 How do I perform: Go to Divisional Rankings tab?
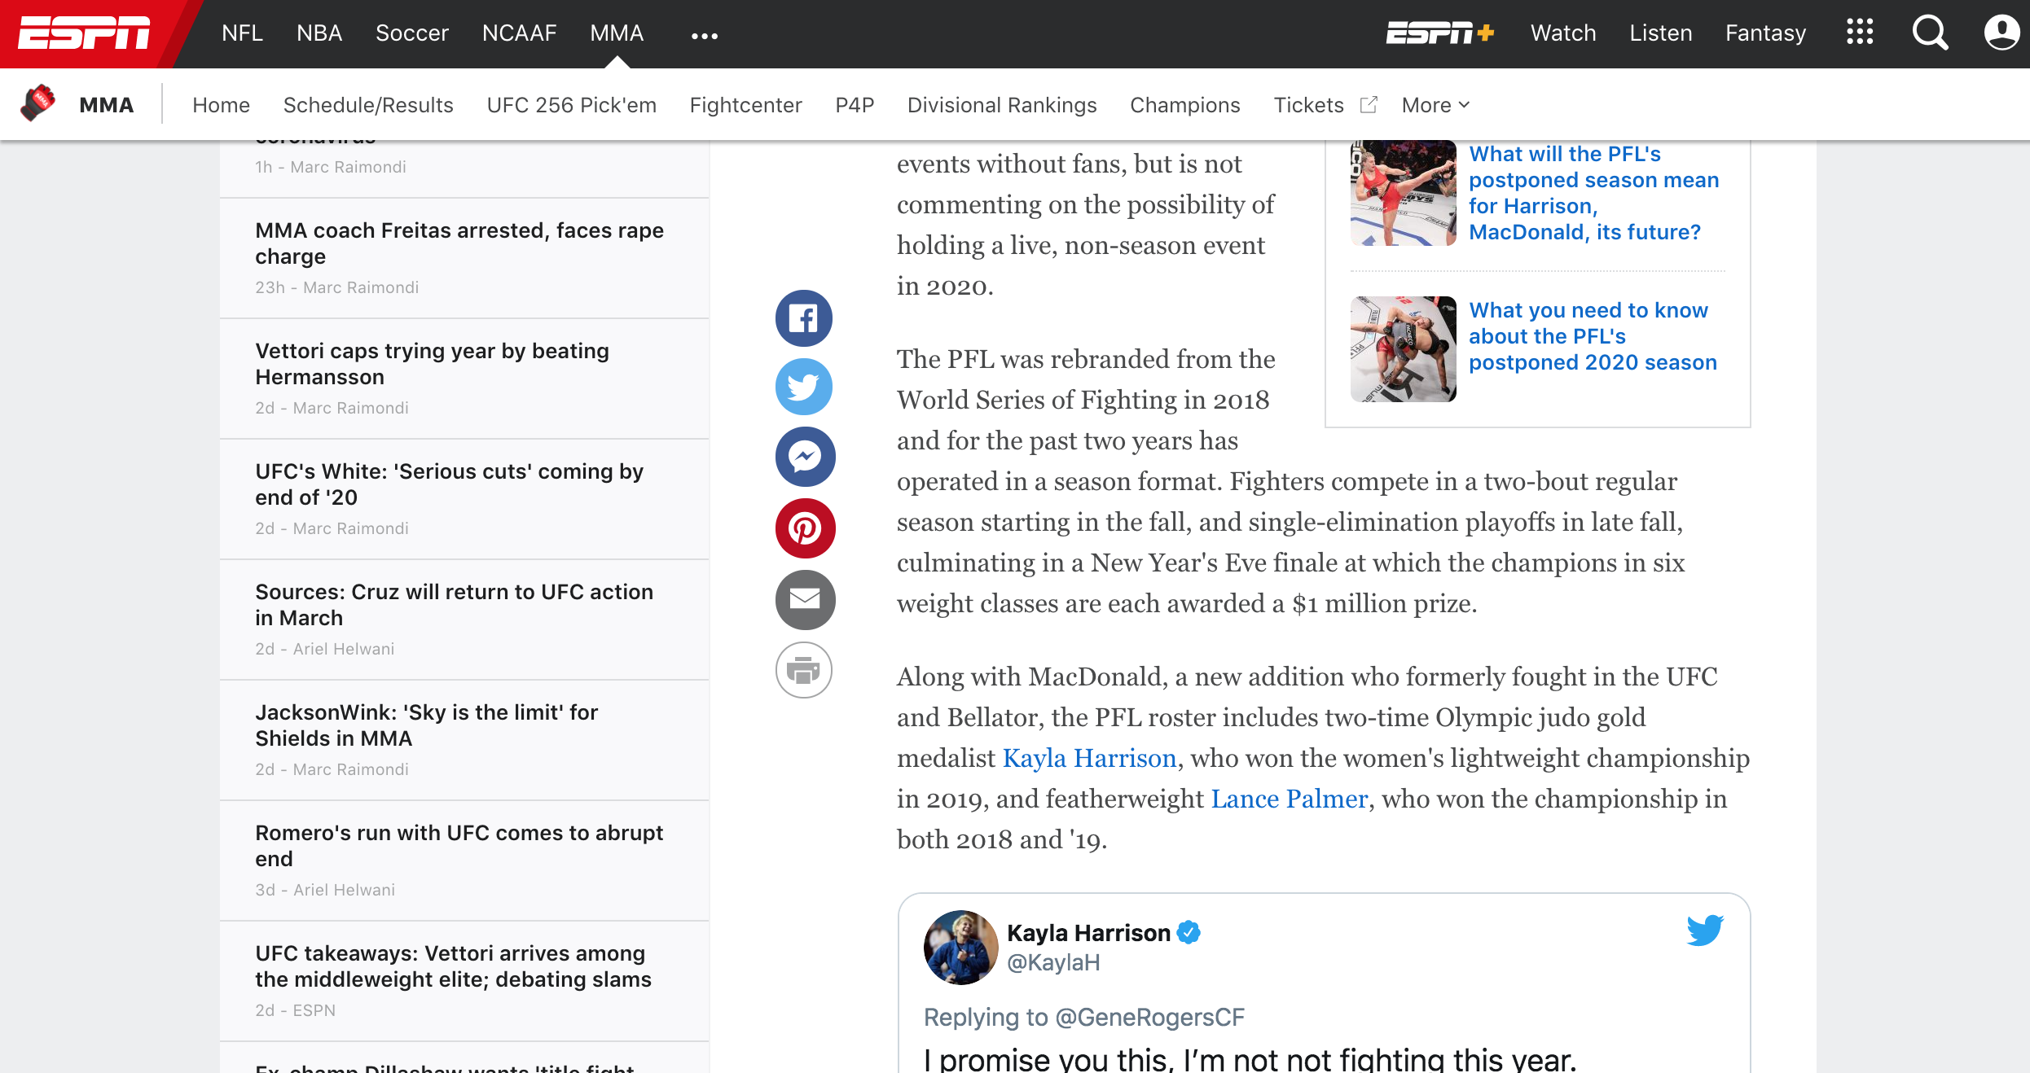tap(1001, 105)
